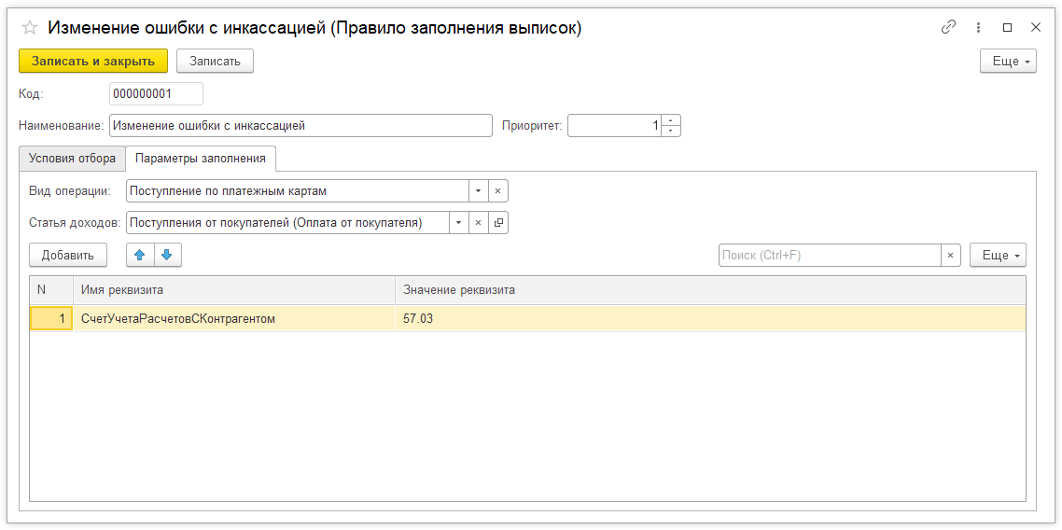
Task: Select the Параметры заполнения tab
Action: click(x=201, y=159)
